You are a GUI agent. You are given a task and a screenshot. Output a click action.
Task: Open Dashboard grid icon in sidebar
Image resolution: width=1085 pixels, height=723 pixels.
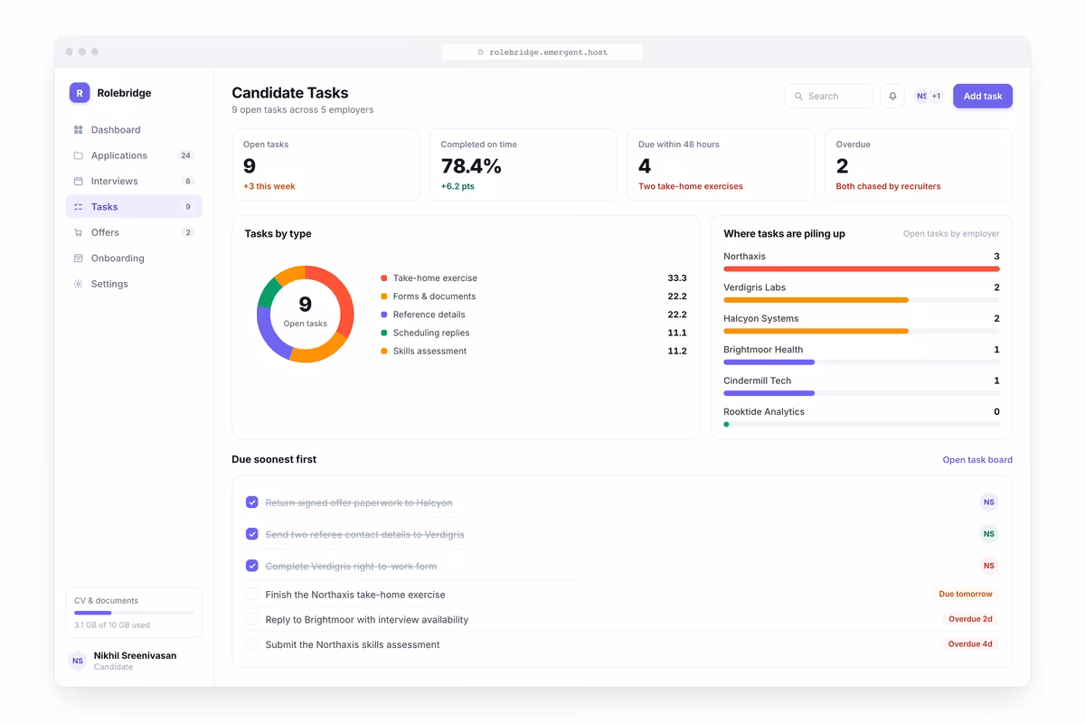click(x=79, y=130)
